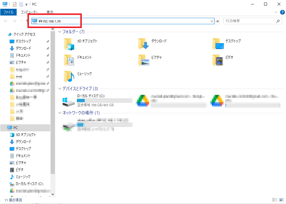Collapse the ネットワークの場所 (1) group
This screenshot has height=204, width=286.
[60, 113]
